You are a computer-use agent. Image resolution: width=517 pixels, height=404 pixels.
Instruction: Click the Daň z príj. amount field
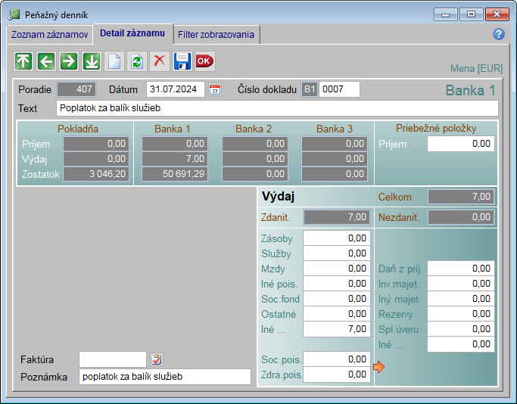point(461,269)
